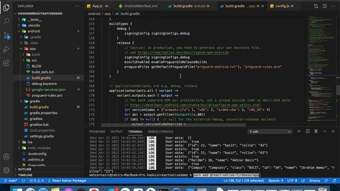Change end of line sequence LF
This screenshot has height=191, width=340.
tap(303, 180)
